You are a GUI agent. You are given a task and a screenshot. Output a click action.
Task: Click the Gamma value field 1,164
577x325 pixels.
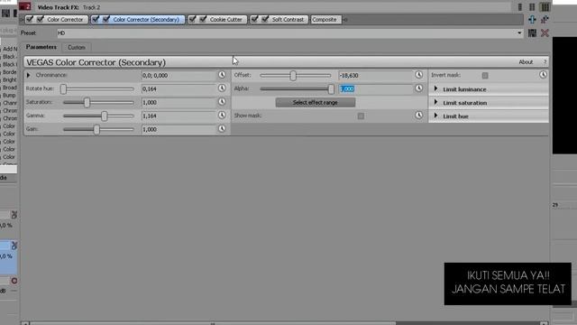click(x=179, y=116)
